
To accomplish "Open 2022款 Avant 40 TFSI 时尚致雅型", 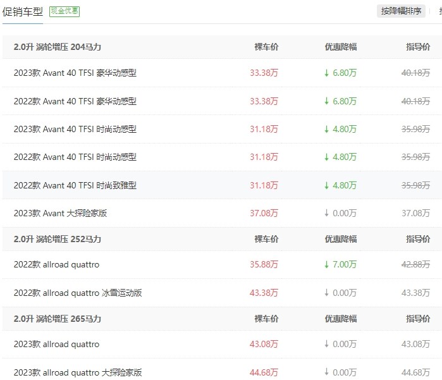I will click(x=75, y=185).
